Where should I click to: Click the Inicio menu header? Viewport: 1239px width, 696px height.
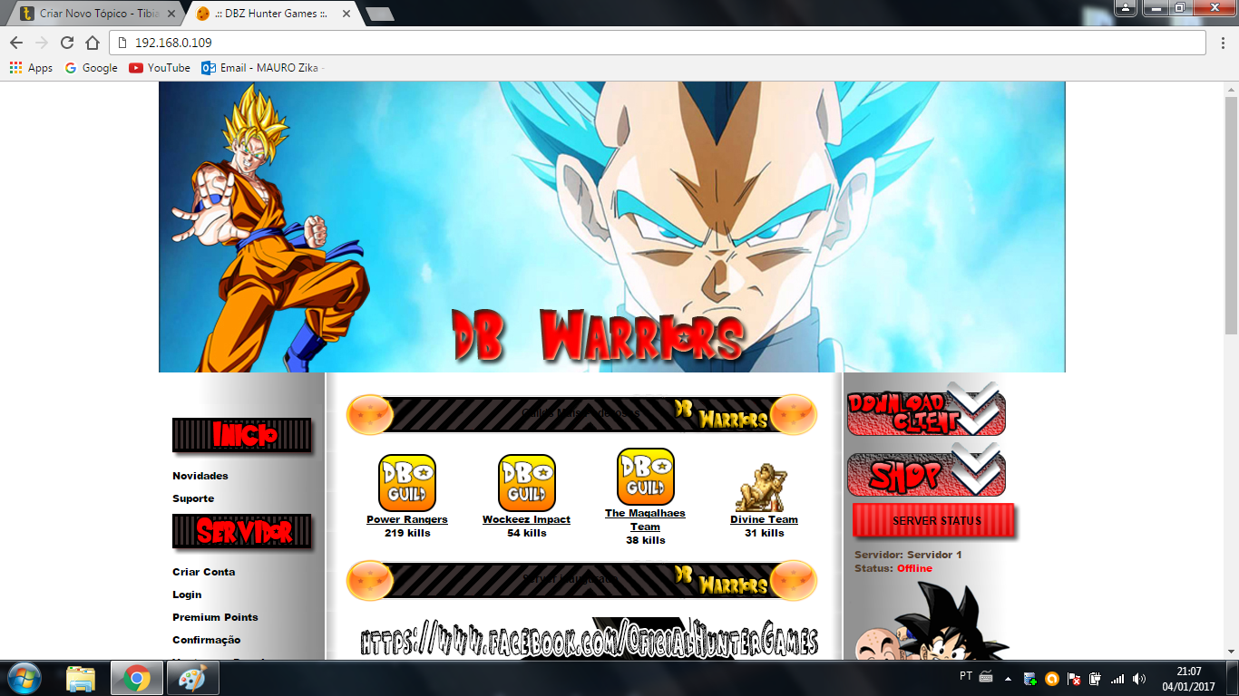[242, 435]
